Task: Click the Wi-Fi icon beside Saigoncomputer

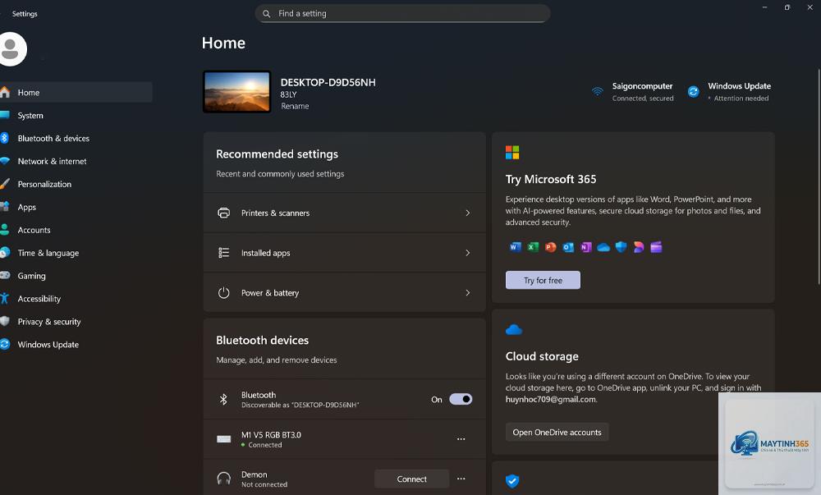Action: [598, 91]
